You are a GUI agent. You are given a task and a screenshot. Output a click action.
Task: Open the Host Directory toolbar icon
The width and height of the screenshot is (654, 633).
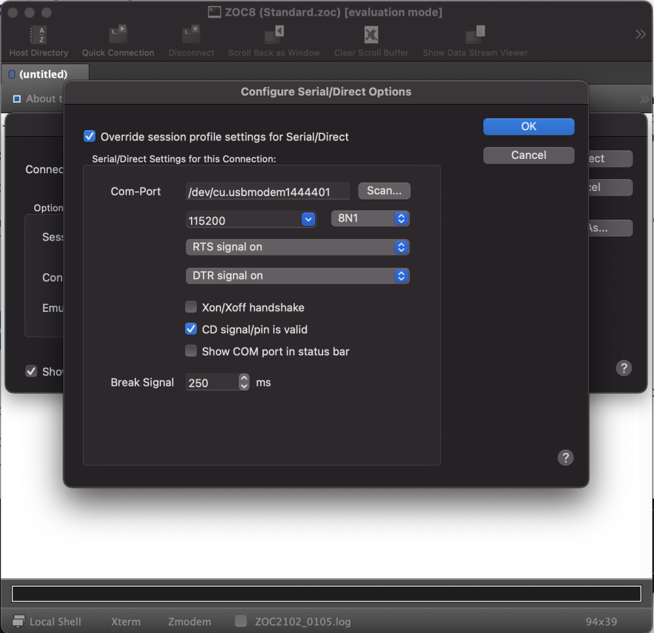pyautogui.click(x=38, y=35)
